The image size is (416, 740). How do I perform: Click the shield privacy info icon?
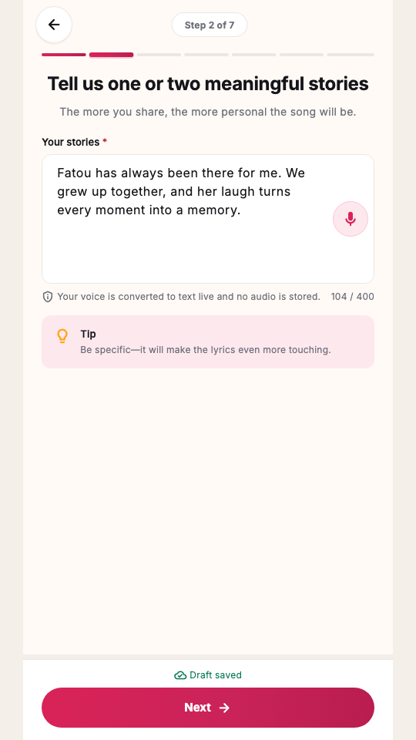(48, 297)
